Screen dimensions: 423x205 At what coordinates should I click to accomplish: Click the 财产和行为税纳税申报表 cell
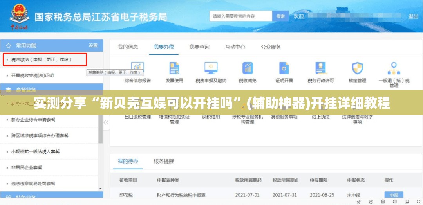181,195
